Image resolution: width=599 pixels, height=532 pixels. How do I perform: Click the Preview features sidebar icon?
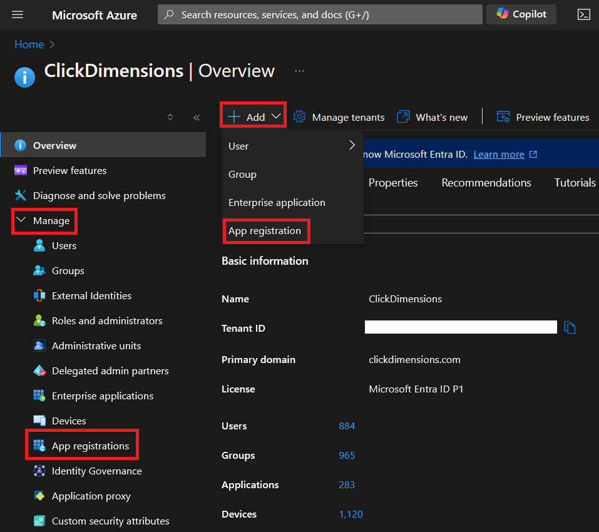click(20, 170)
